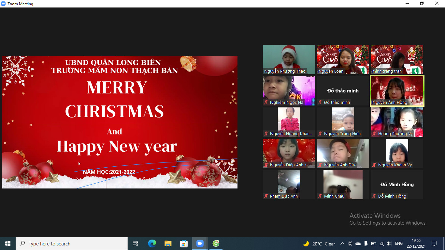Open File Explorer from the taskbar
This screenshot has width=445, height=250.
pos(168,243)
